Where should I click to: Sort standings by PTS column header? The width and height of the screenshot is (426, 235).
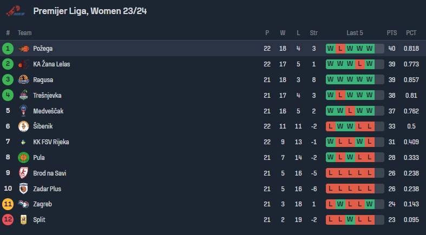(x=392, y=33)
